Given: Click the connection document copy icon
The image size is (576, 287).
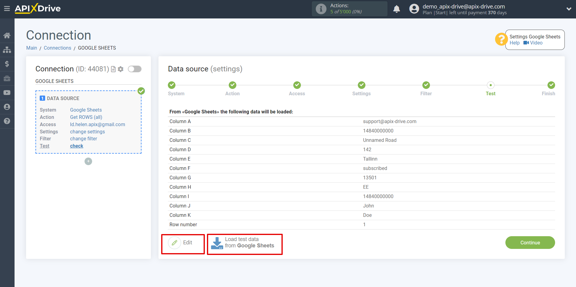Looking at the screenshot, I should 113,69.
